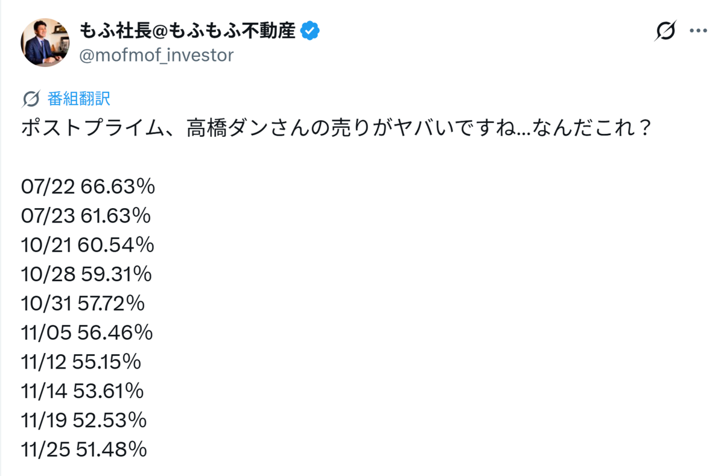The width and height of the screenshot is (724, 476).
Task: Open the もふ社長@もふもふ不動産 display name
Action: click(x=188, y=30)
